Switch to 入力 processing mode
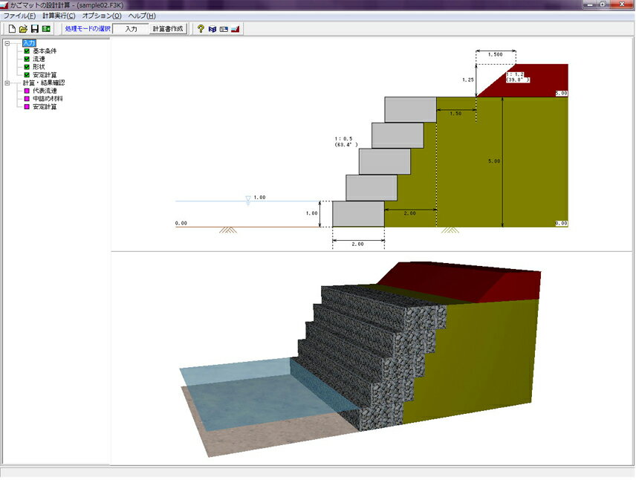636x480 pixels. click(131, 29)
